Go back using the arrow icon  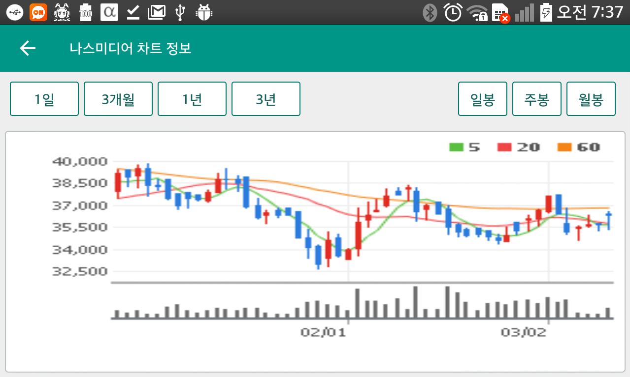click(x=28, y=48)
